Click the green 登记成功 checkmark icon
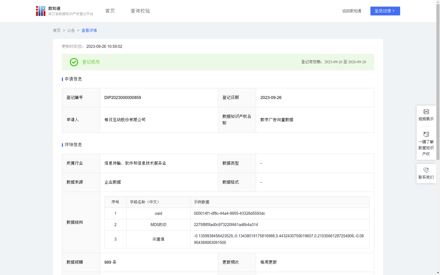The height and width of the screenshot is (275, 440). pyautogui.click(x=74, y=62)
